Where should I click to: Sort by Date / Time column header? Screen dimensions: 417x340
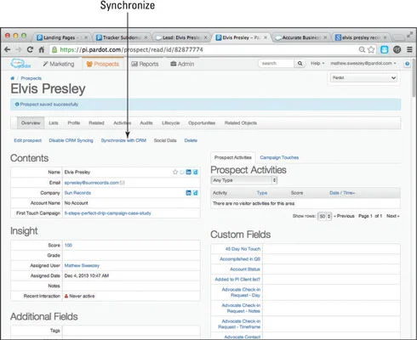point(342,193)
